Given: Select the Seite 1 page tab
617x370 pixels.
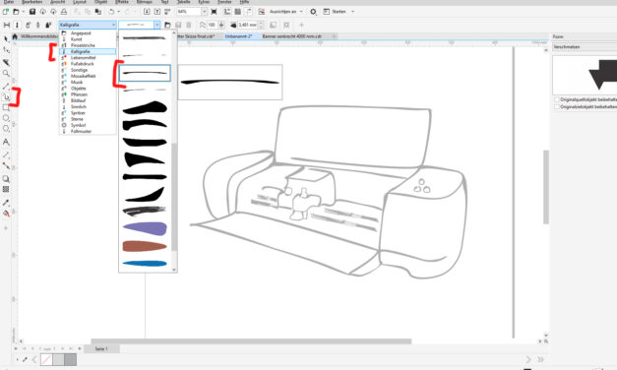Looking at the screenshot, I should pyautogui.click(x=101, y=349).
